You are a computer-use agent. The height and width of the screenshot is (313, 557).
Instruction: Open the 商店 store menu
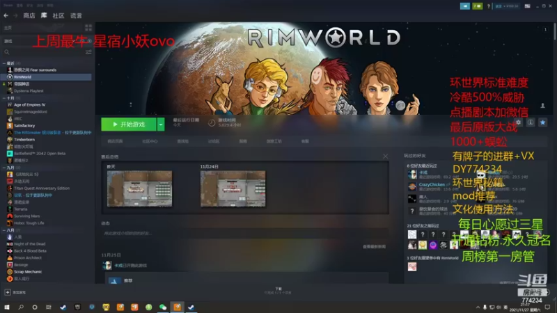29,15
